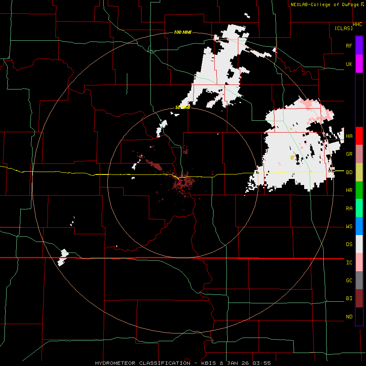366x366 pixels.
Task: Click the NEXLAB-College of DuPage credit text
Action: (326, 4)
